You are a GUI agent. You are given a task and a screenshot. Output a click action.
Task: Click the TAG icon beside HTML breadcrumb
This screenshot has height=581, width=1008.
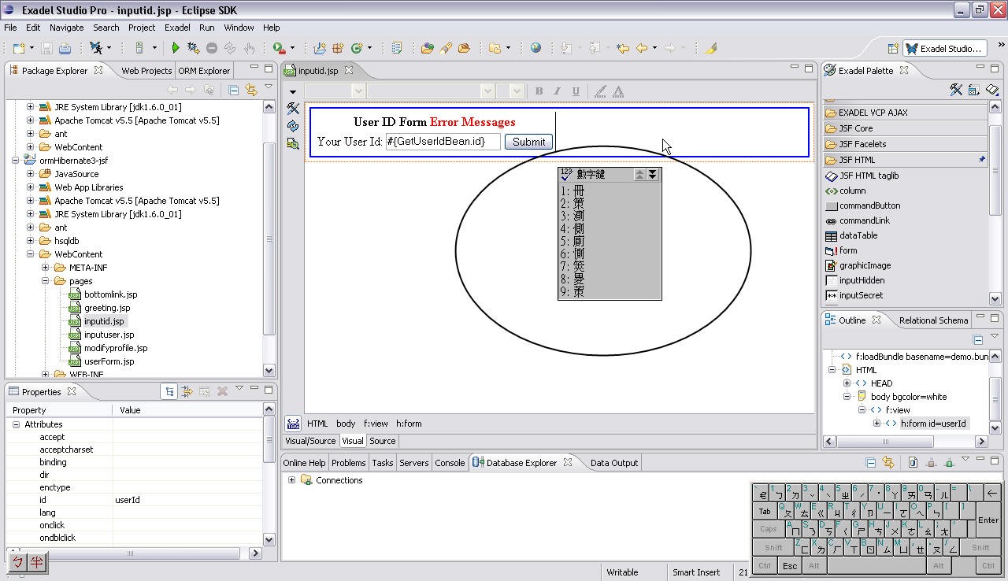293,424
